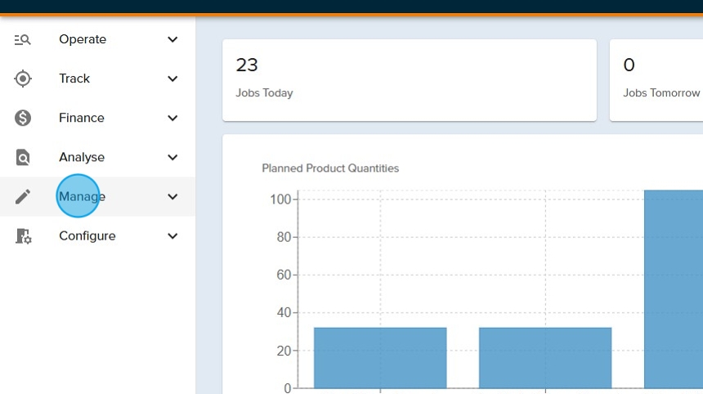Click the first bar in the chart
Screen dimensions: 703x394
point(380,358)
